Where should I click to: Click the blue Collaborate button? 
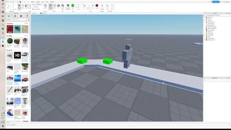pos(216,2)
